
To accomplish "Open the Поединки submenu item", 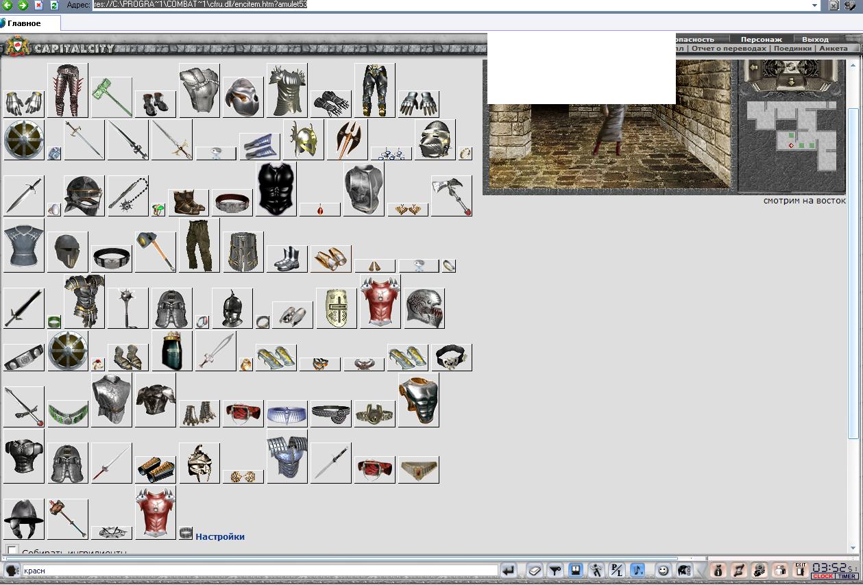I will [x=792, y=49].
